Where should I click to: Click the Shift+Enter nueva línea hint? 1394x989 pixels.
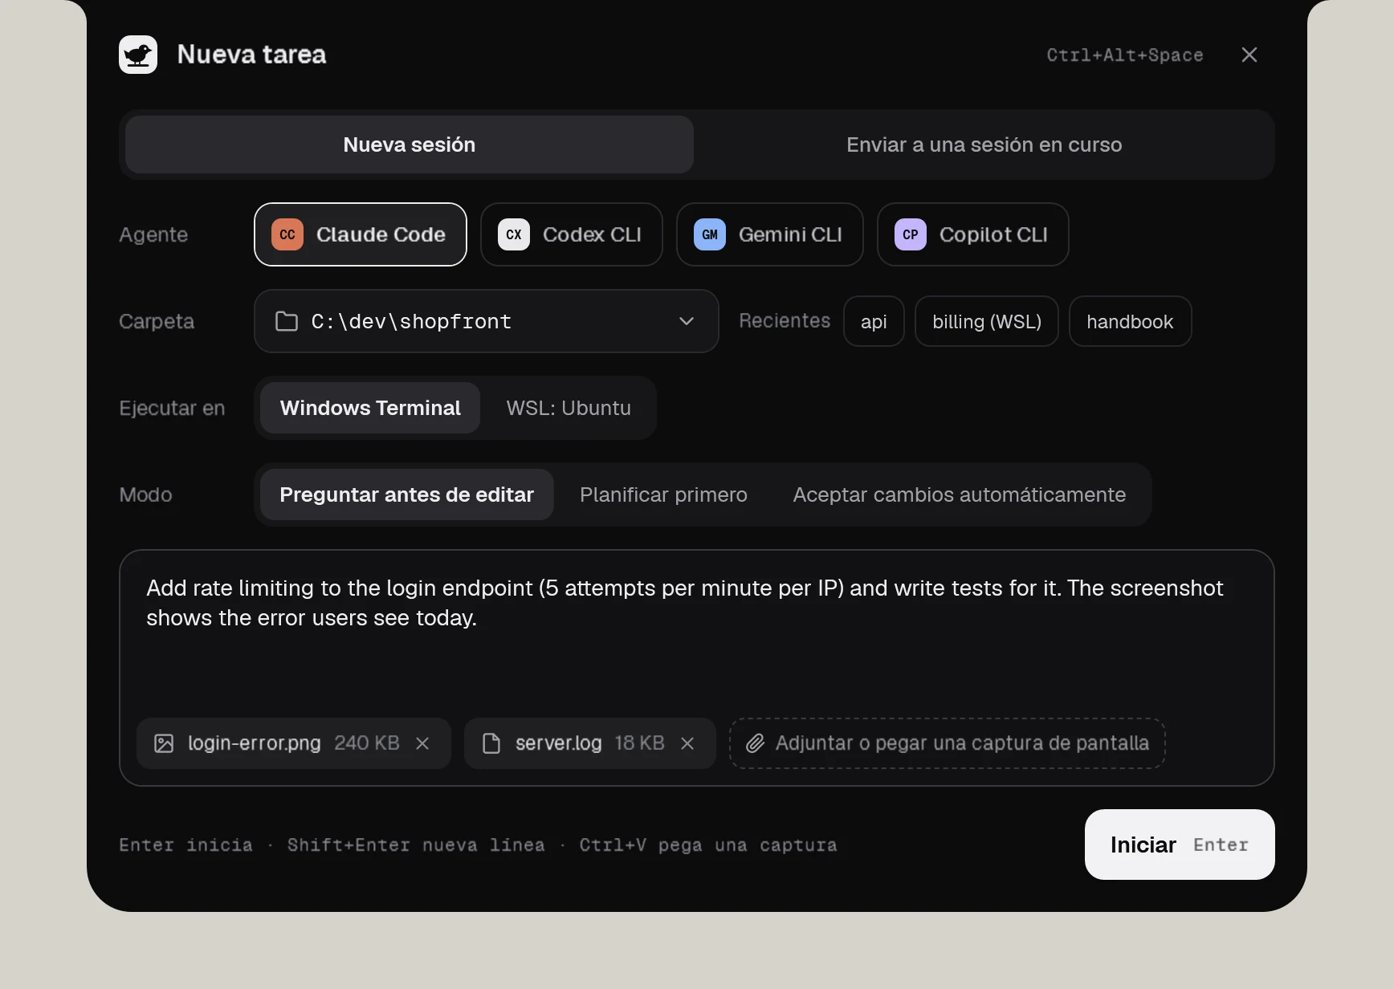tap(416, 845)
